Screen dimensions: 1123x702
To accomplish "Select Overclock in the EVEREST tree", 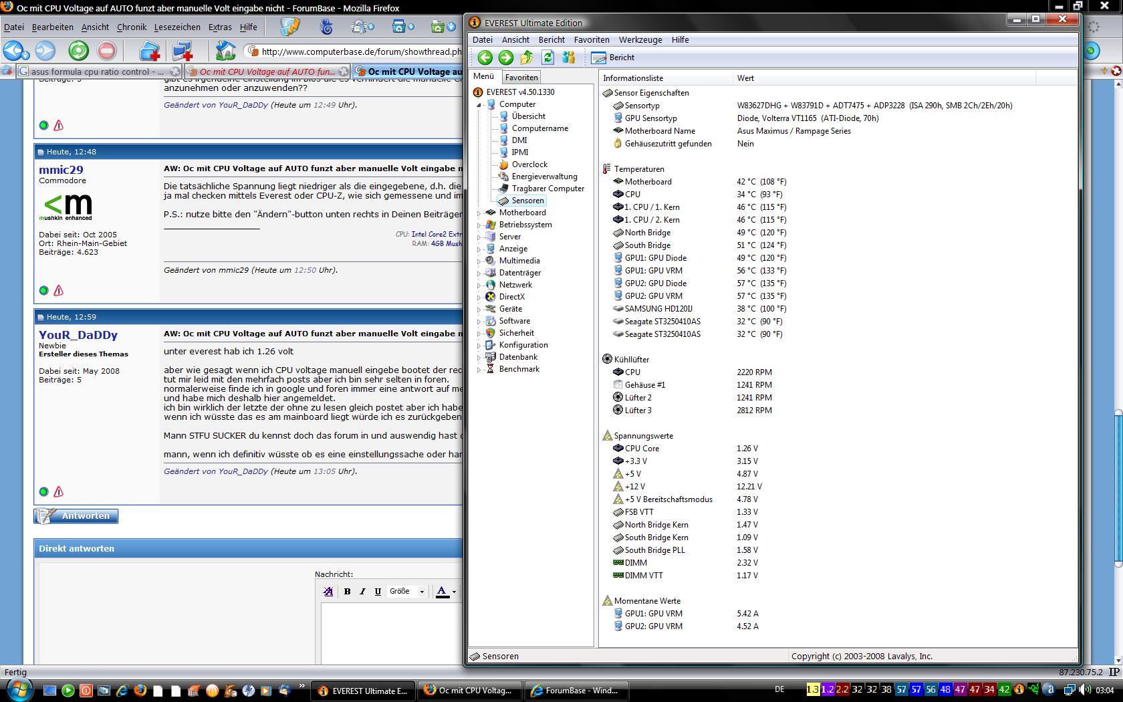I will click(x=529, y=164).
